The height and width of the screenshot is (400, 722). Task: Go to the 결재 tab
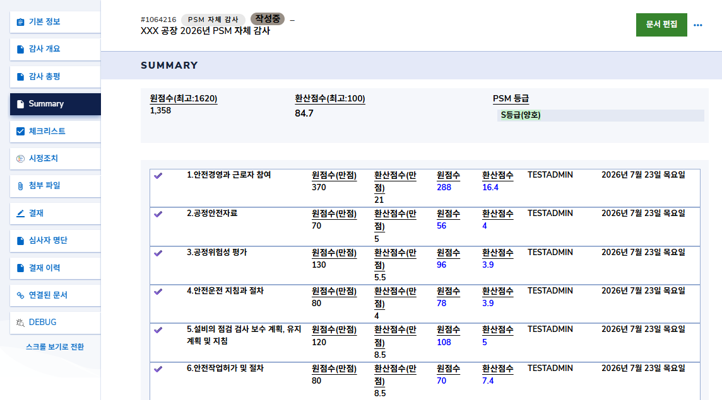pyautogui.click(x=56, y=214)
